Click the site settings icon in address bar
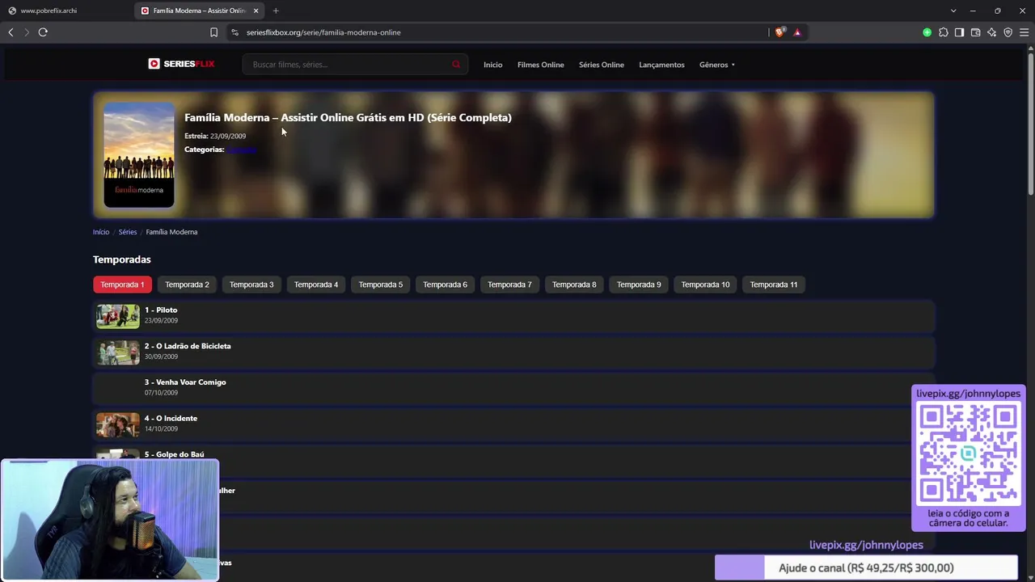Screen dimensions: 1035x582 pos(234,32)
